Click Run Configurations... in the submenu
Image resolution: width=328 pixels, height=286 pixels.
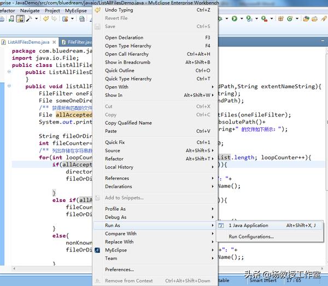point(251,237)
